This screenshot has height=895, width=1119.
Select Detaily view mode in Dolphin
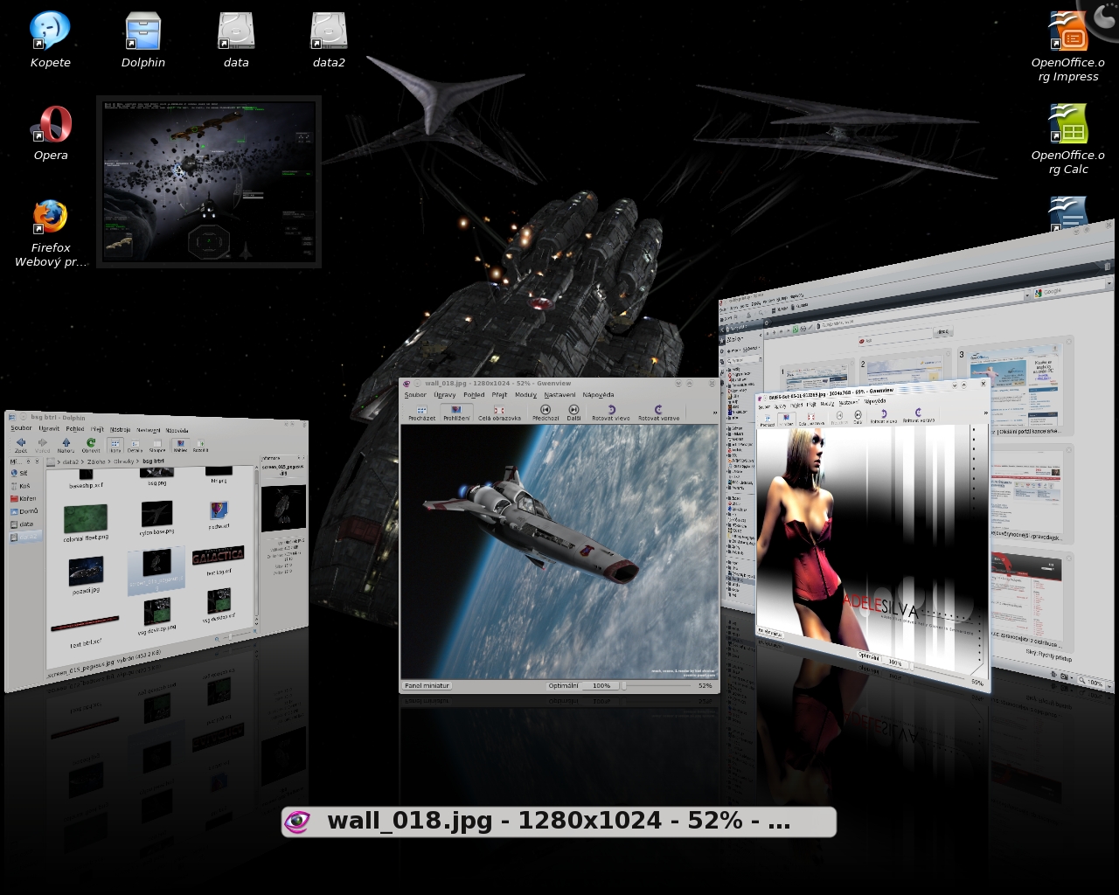tap(135, 446)
